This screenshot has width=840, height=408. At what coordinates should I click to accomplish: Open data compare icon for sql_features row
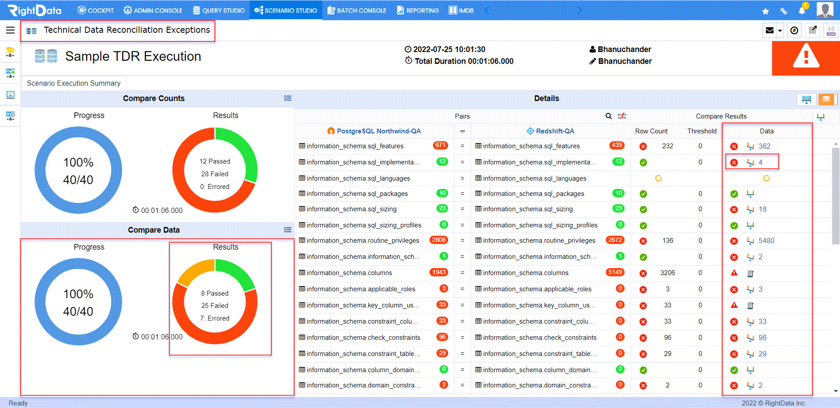point(750,146)
